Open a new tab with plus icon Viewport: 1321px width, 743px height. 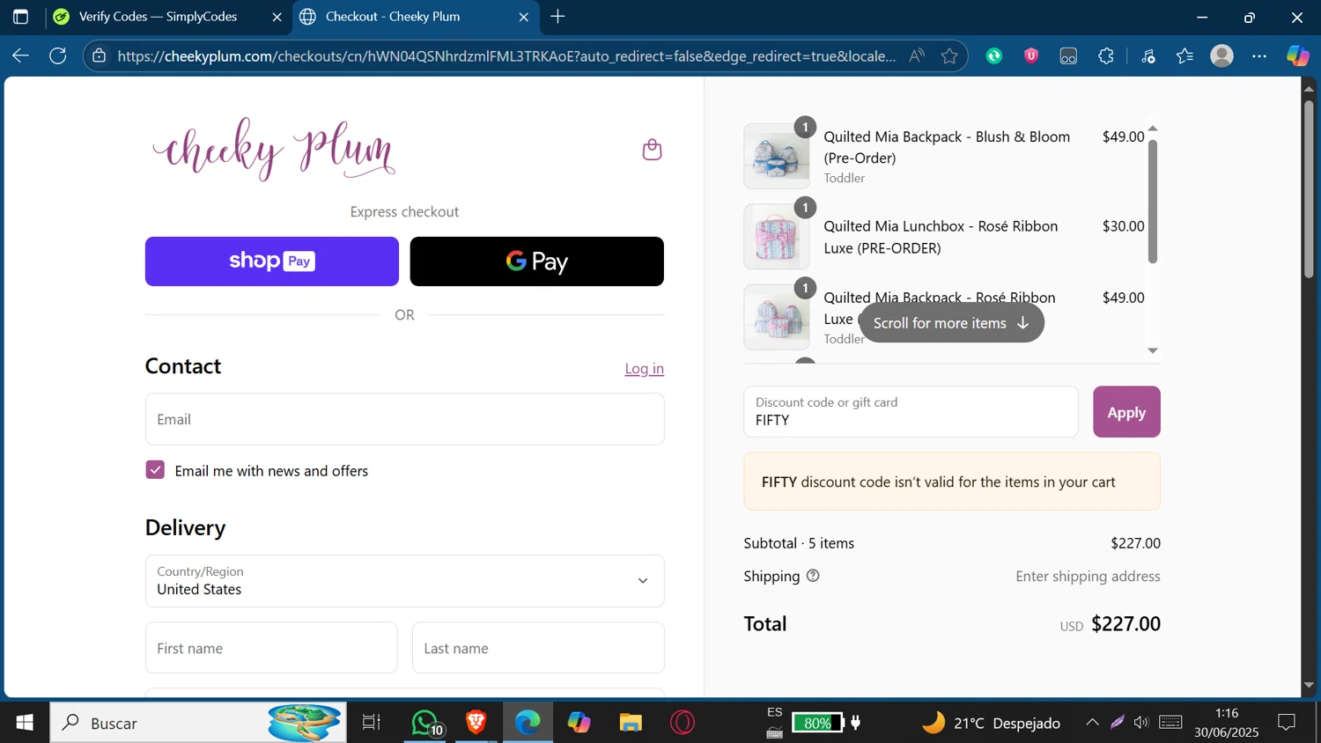coord(557,17)
